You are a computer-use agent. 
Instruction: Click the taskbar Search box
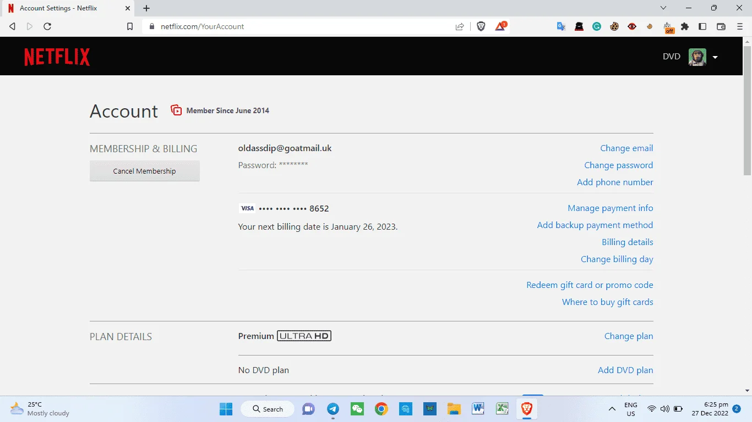coord(268,409)
